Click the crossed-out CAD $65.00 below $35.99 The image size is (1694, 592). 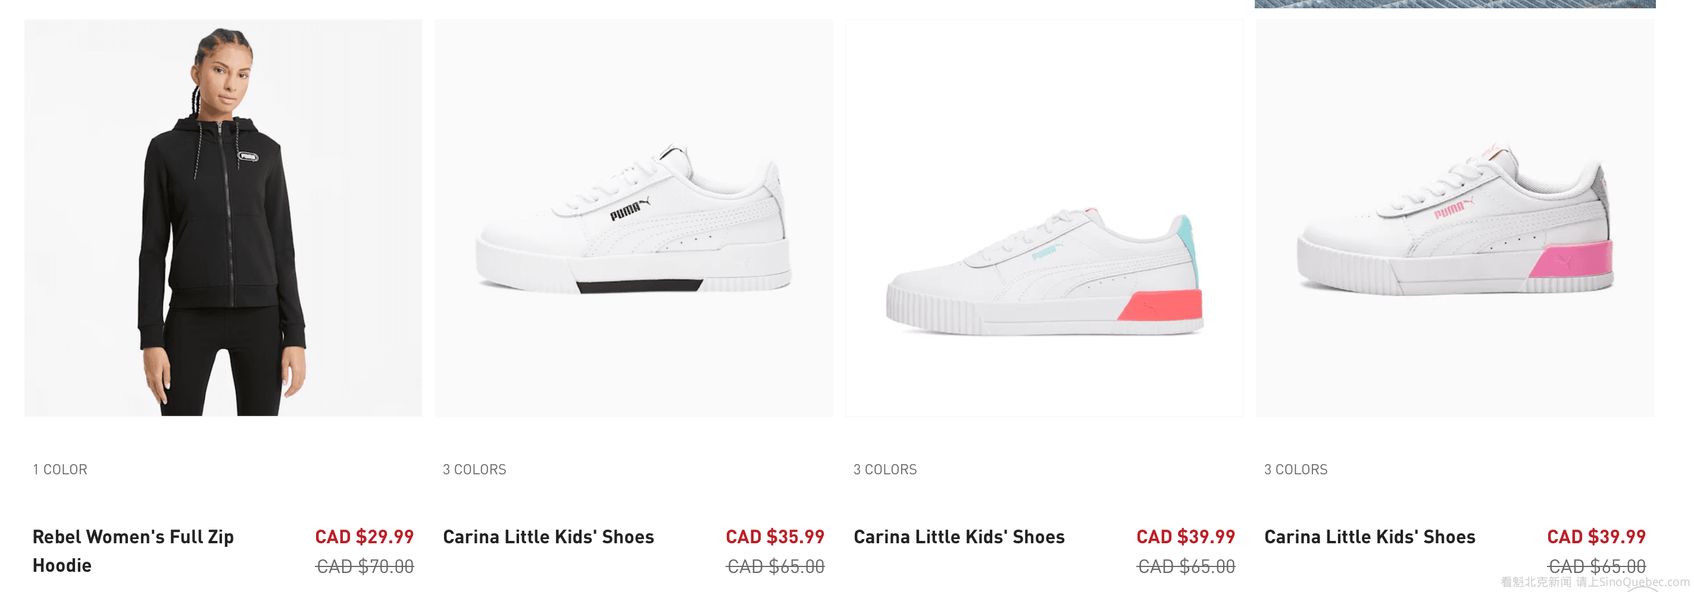[x=776, y=566]
